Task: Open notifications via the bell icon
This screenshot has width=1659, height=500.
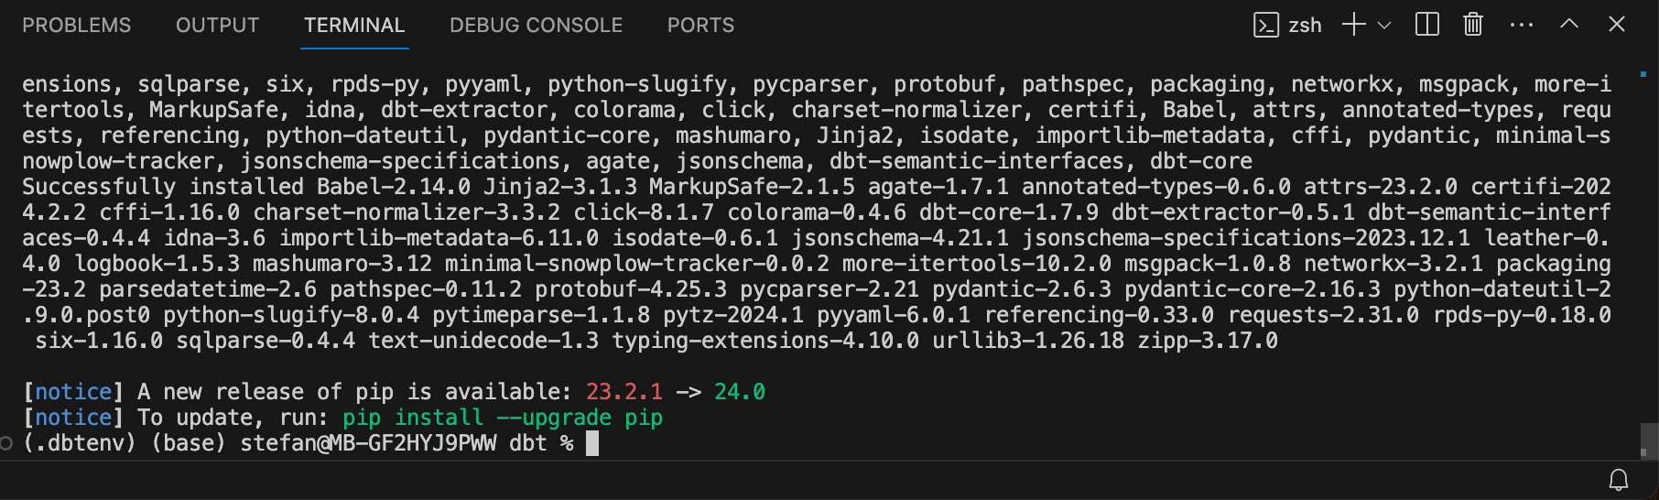Action: pos(1619,480)
